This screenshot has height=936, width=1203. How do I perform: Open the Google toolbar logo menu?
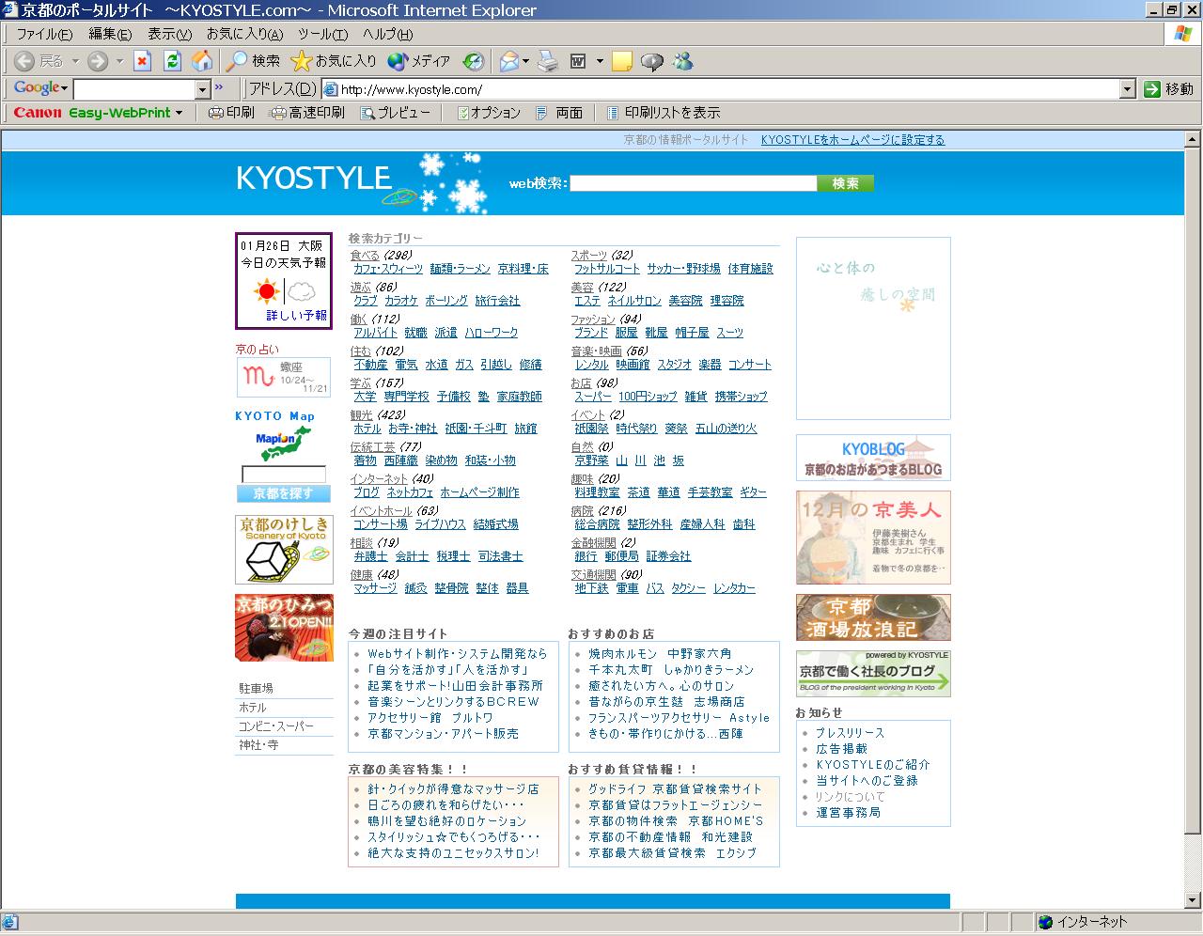(x=40, y=88)
